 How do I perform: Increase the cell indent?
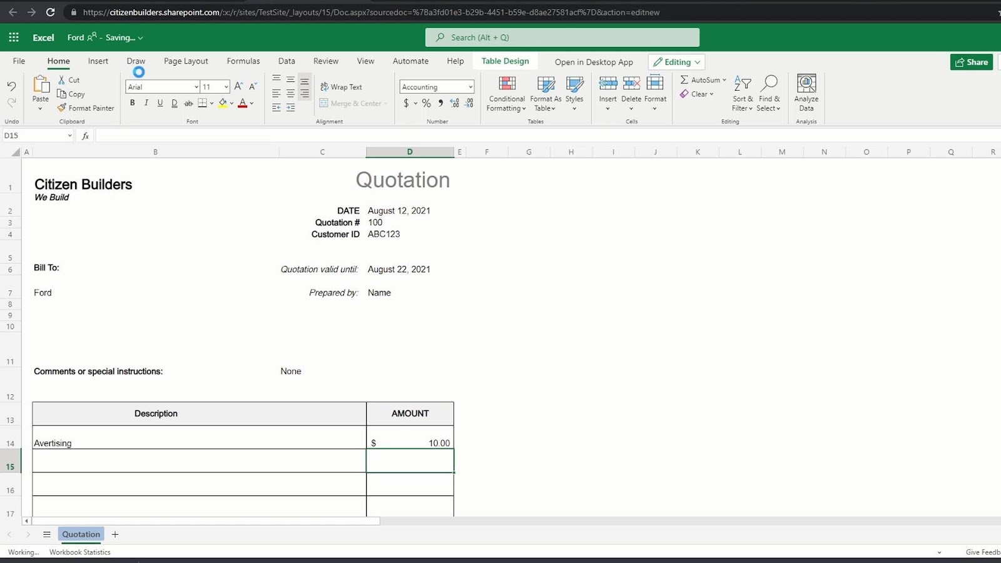coord(290,108)
